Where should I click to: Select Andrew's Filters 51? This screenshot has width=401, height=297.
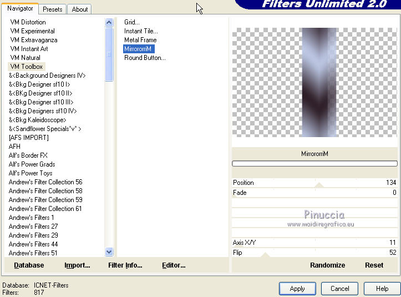[33, 253]
